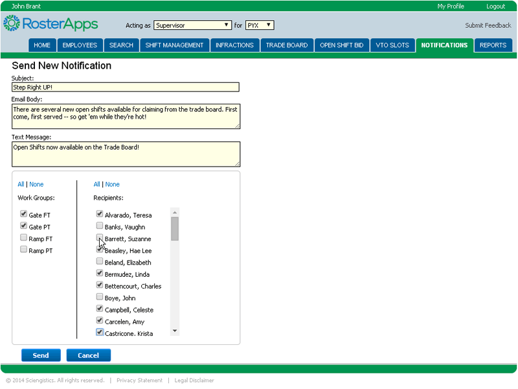Select None link under Recipients
The image size is (518, 389).
113,185
